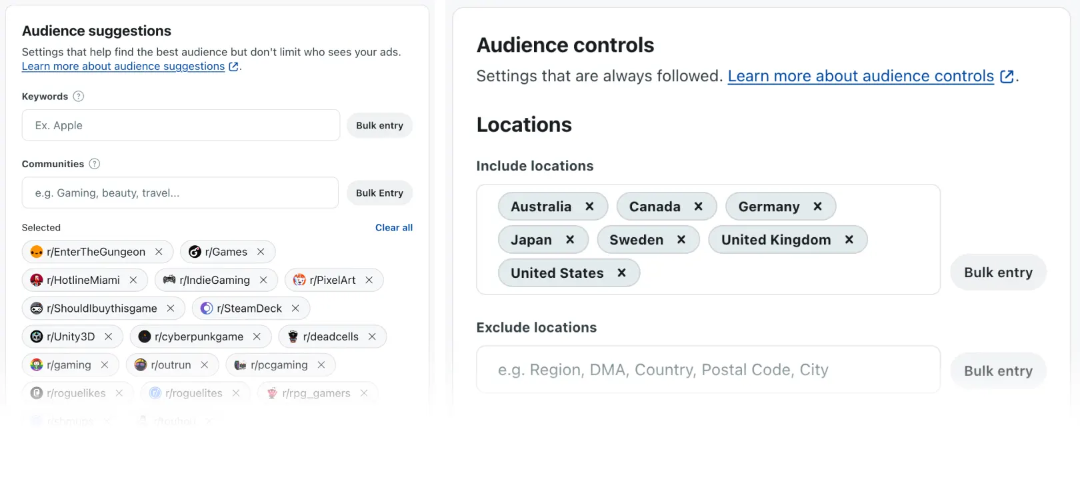Remove Canada from included locations
This screenshot has height=493, width=1080.
(x=699, y=207)
